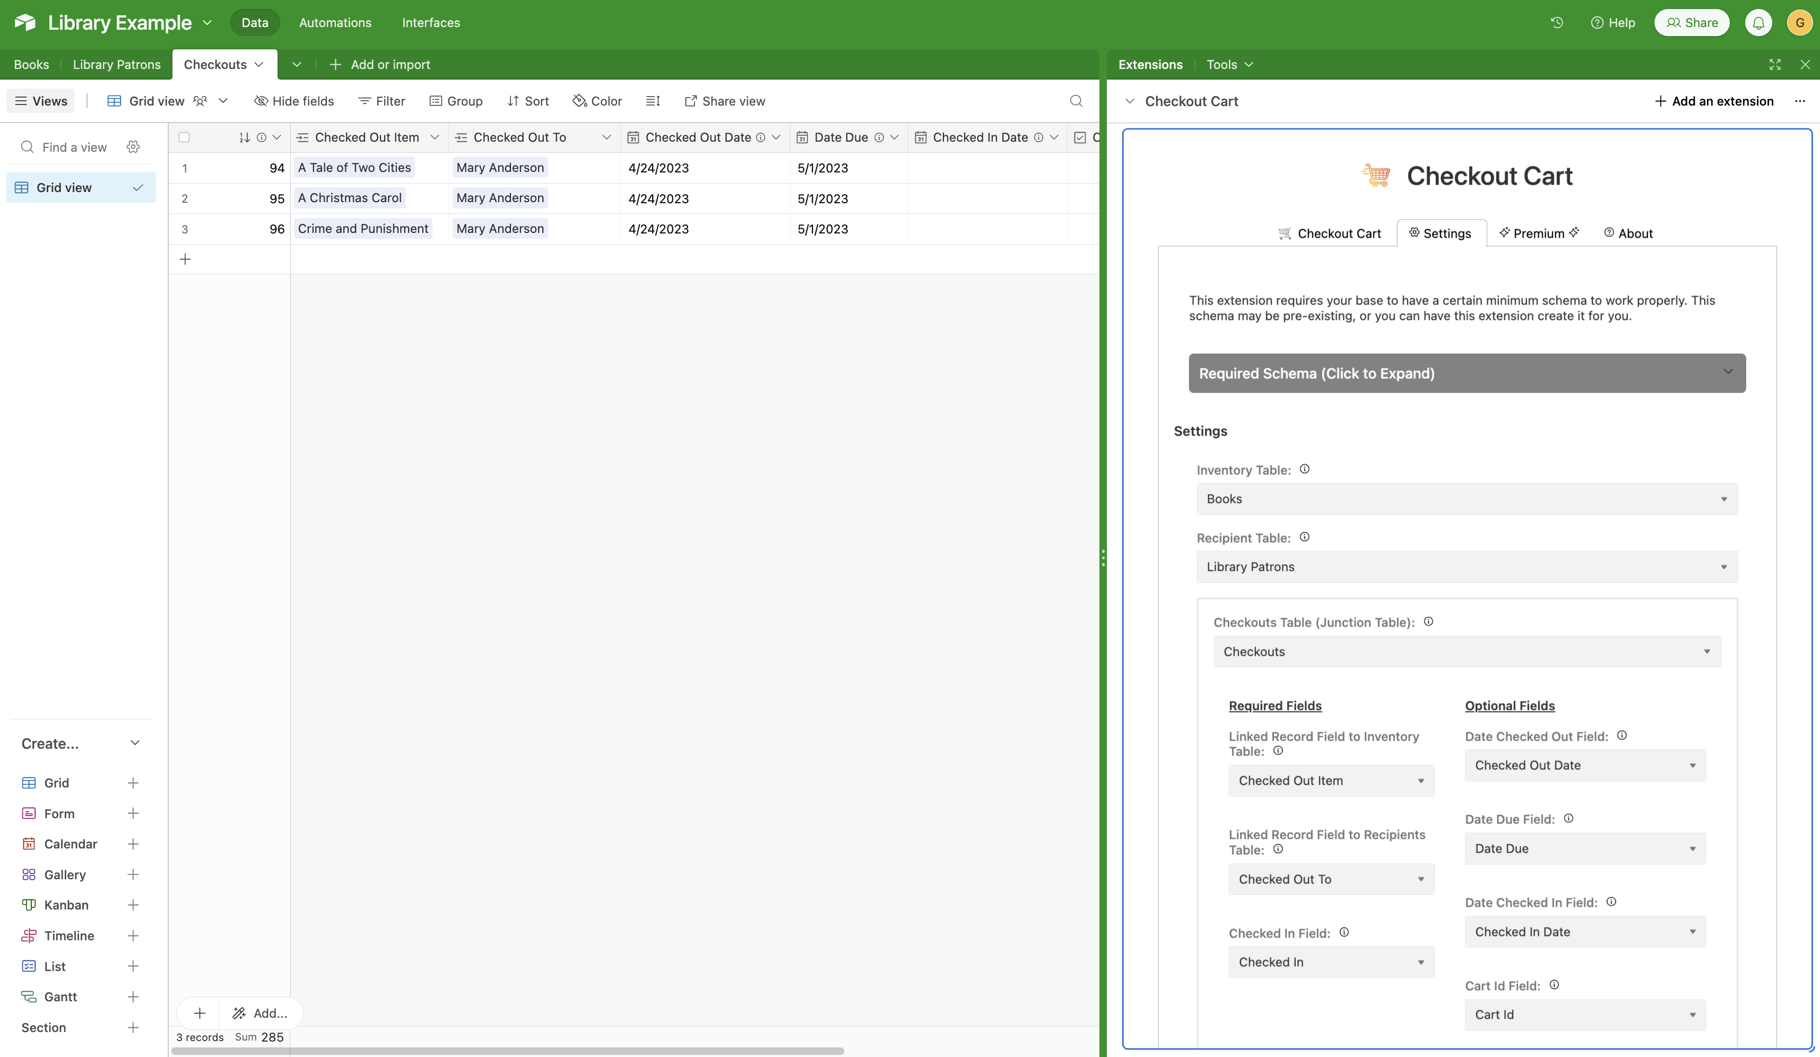Switch to the Library Patrons table tab

coord(116,64)
